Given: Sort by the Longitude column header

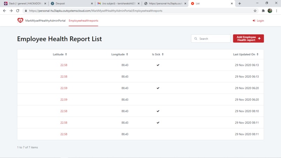Looking at the screenshot, I should tap(120, 54).
